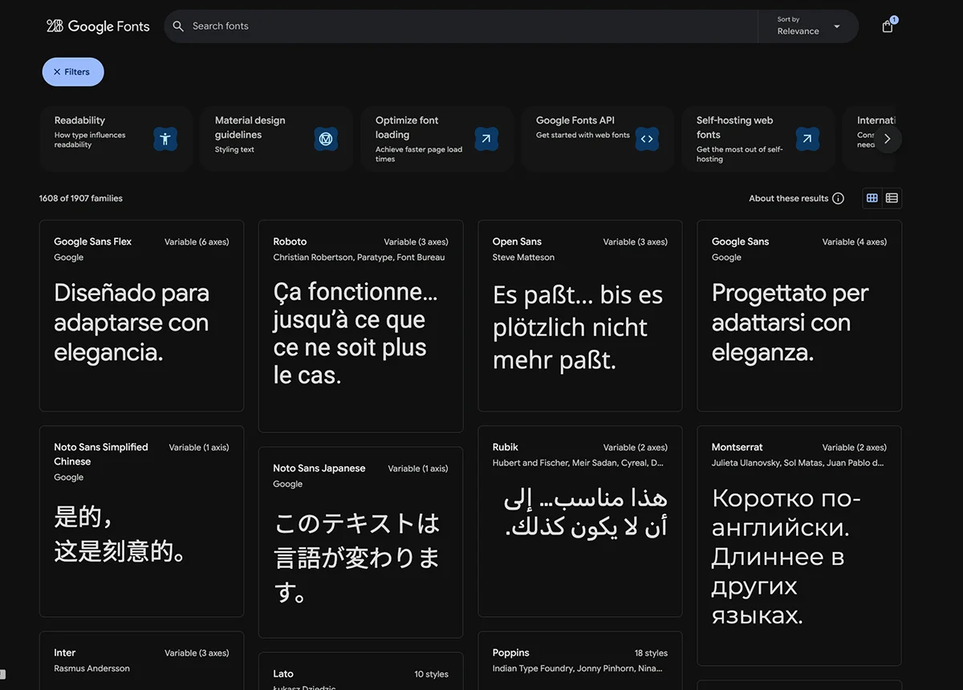Open the Montserrat font card

point(798,546)
